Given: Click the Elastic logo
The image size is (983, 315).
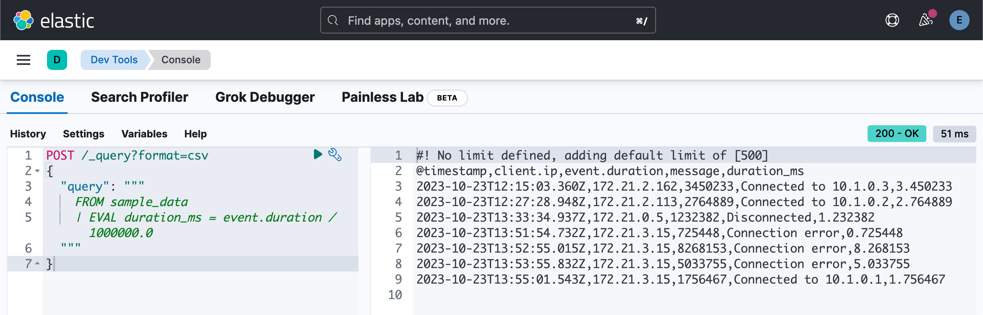Looking at the screenshot, I should 54,20.
